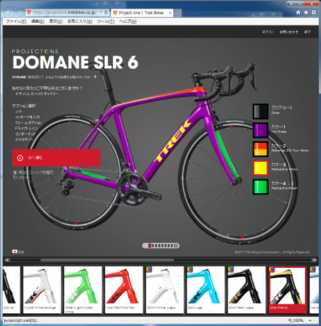Click the zoom magnifier icon in the status bar

290,320
